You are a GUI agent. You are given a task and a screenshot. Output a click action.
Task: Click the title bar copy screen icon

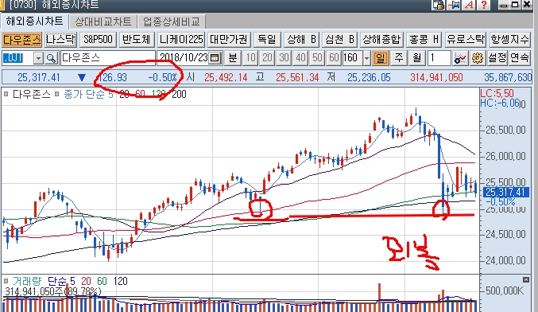tap(439, 5)
